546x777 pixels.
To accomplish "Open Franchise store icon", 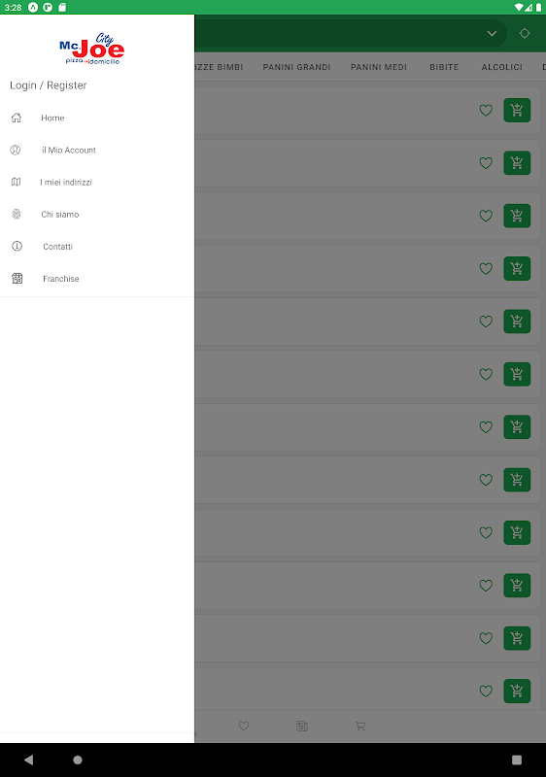I will (17, 279).
